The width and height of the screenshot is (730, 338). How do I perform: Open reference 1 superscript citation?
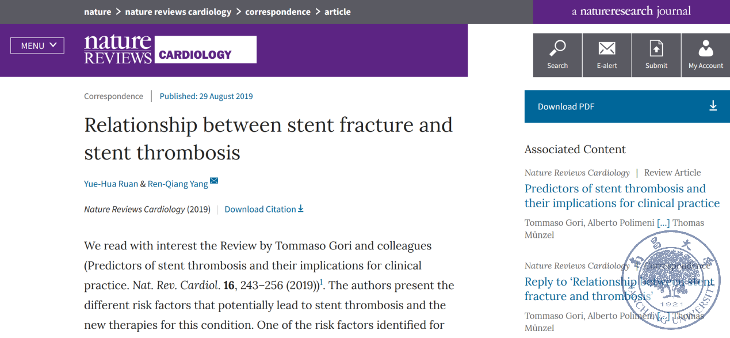[322, 282]
